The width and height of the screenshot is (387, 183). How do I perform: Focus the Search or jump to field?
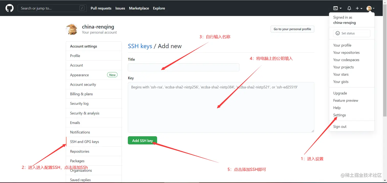coord(52,8)
